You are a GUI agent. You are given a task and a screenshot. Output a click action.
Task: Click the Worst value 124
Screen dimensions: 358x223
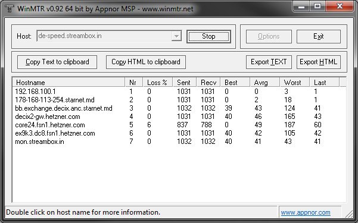(x=289, y=108)
